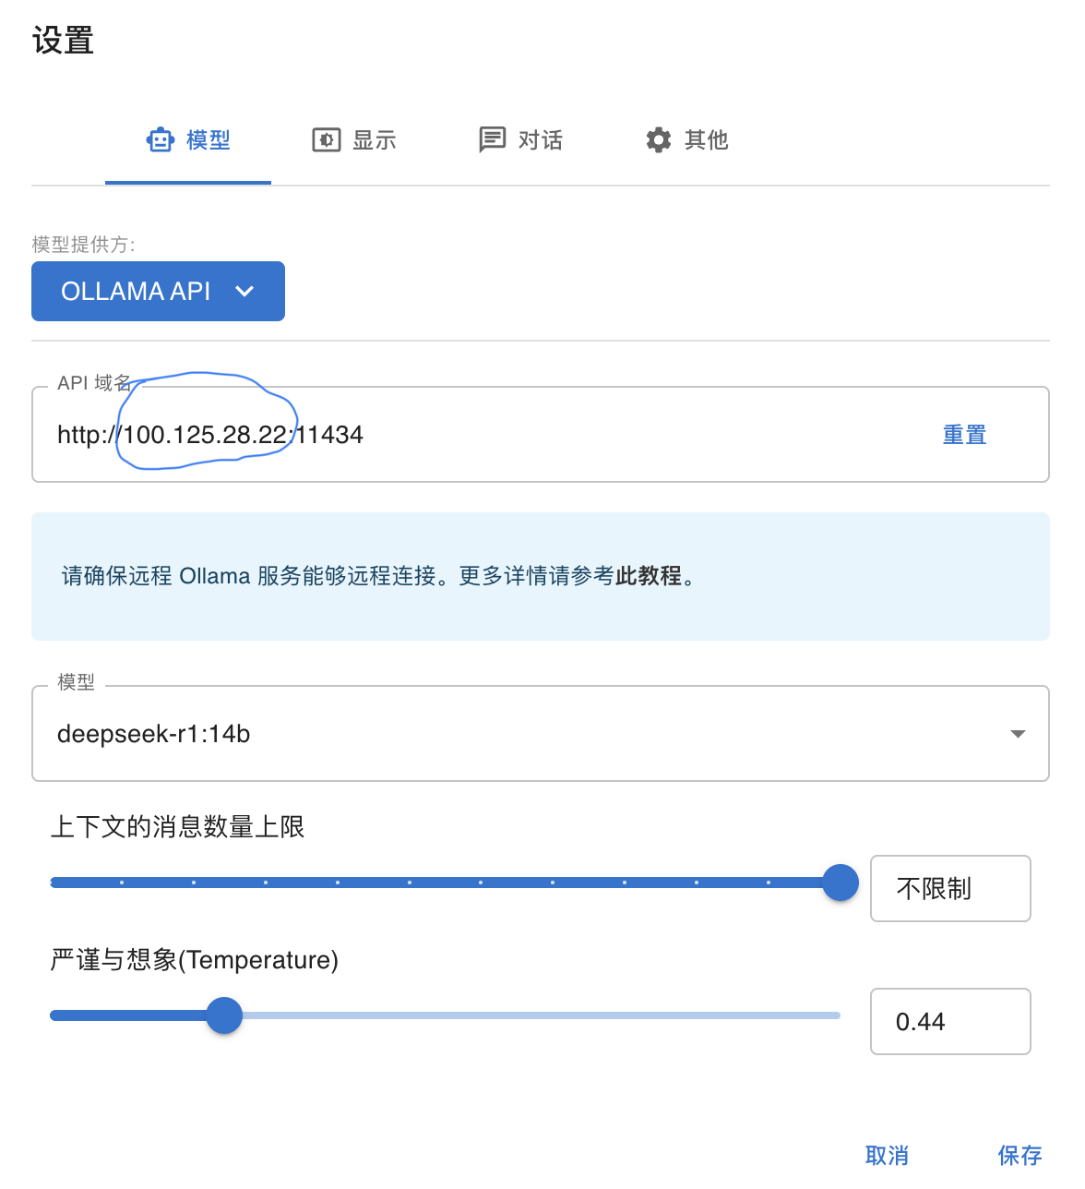Click the 上下文的消息数量上限 slider handle

click(841, 883)
